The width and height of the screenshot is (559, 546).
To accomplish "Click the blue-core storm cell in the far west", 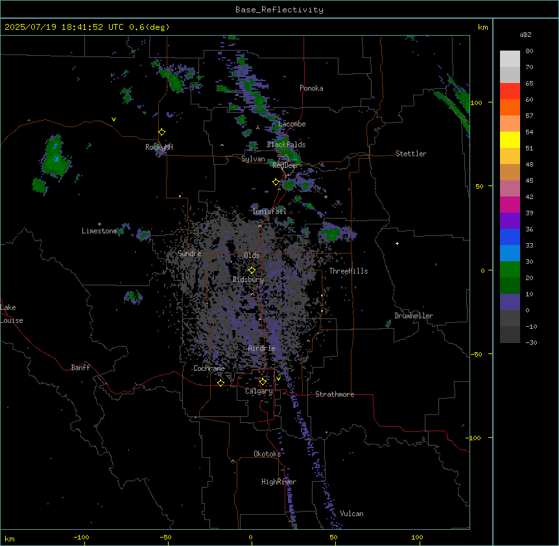I will (x=55, y=157).
